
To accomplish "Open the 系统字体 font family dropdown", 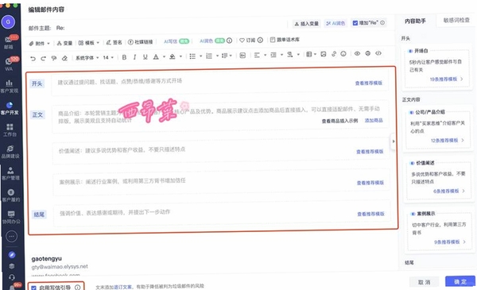I will pos(87,58).
